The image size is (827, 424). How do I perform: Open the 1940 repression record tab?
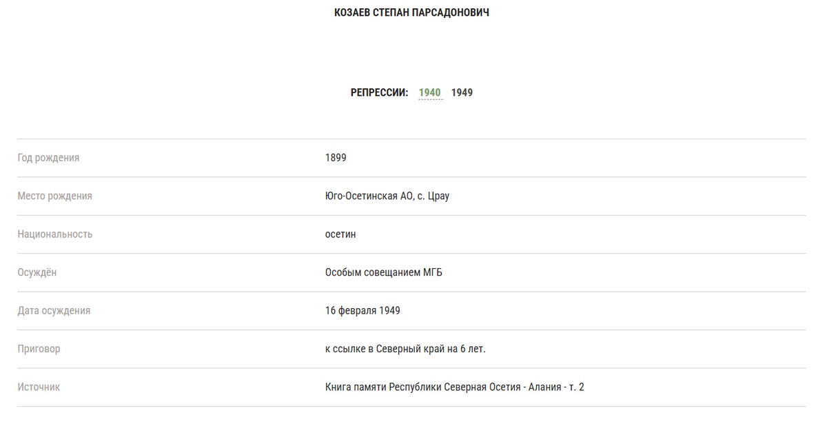(x=430, y=93)
